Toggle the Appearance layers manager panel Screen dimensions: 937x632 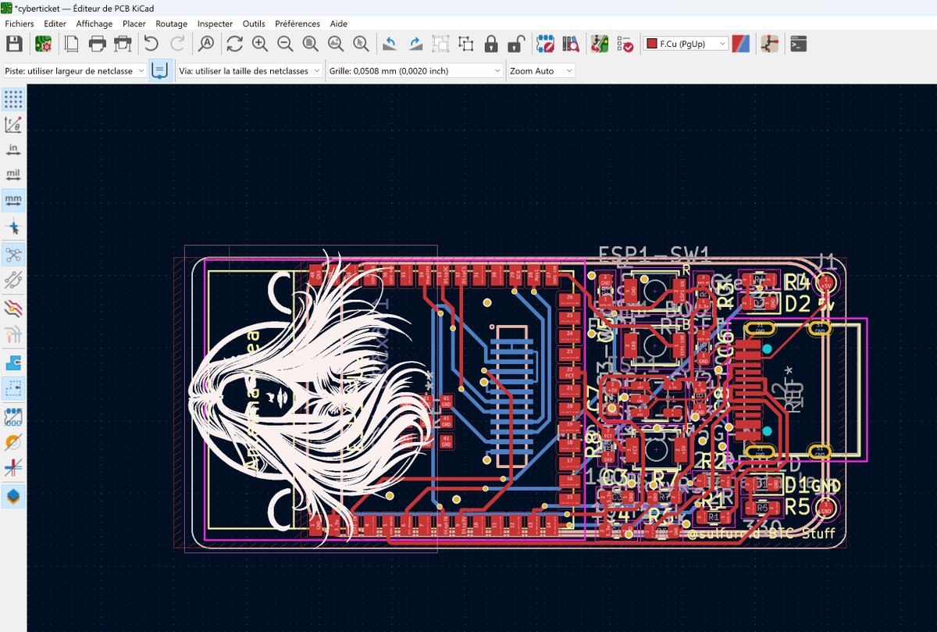(x=13, y=495)
